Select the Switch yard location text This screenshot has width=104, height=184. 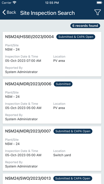pyautogui.click(x=62, y=155)
